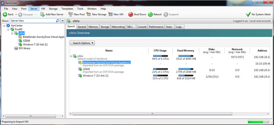This screenshot has height=125, width=274.
Task: Collapse the citrix row in overview list
Action: pos(71,56)
